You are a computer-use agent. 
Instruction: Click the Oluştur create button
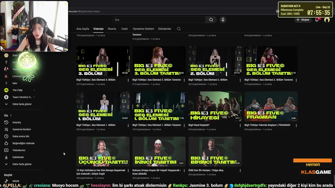pyautogui.click(x=303, y=20)
